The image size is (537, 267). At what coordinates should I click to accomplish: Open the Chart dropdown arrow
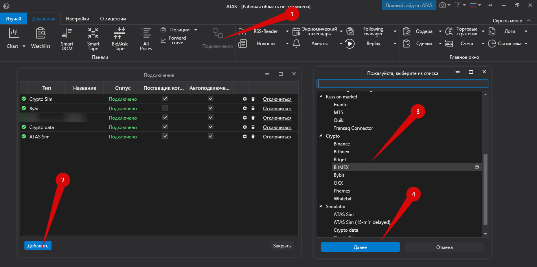click(x=24, y=46)
